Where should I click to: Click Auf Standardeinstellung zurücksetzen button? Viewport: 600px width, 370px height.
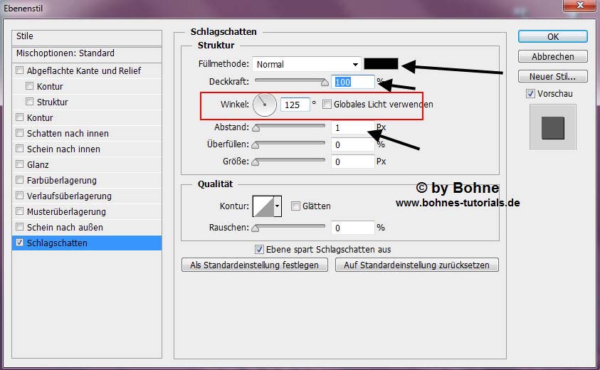click(x=417, y=265)
